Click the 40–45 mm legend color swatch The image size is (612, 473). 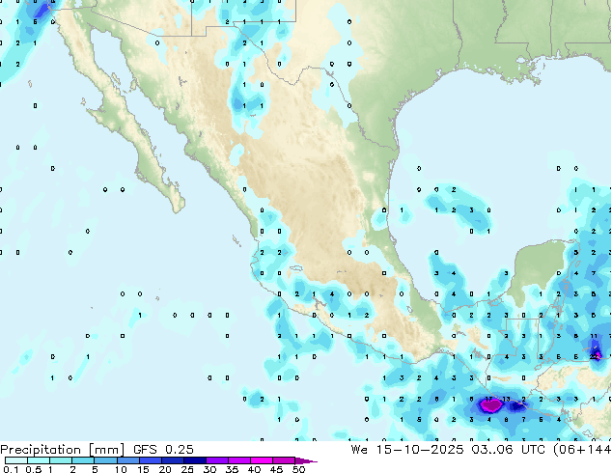tap(262, 460)
